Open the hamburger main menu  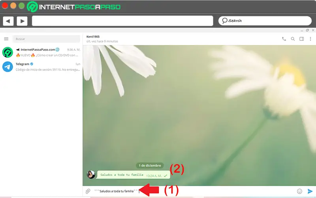coord(6,39)
